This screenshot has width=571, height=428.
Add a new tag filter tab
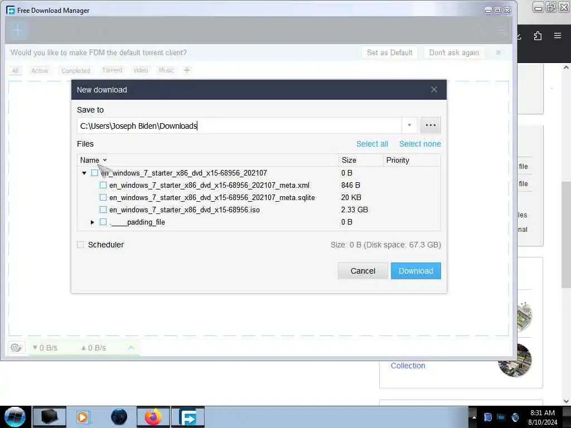[187, 70]
